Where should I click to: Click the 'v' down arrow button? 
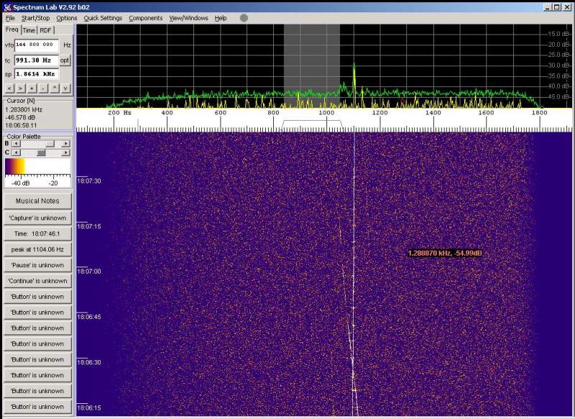click(x=65, y=88)
